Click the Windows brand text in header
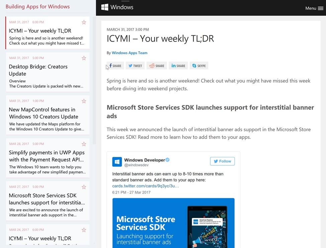The width and height of the screenshot is (326, 248). click(122, 7)
